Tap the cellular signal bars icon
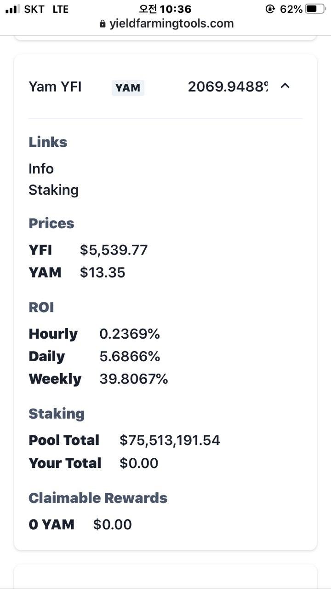The width and height of the screenshot is (331, 589). coord(13,9)
